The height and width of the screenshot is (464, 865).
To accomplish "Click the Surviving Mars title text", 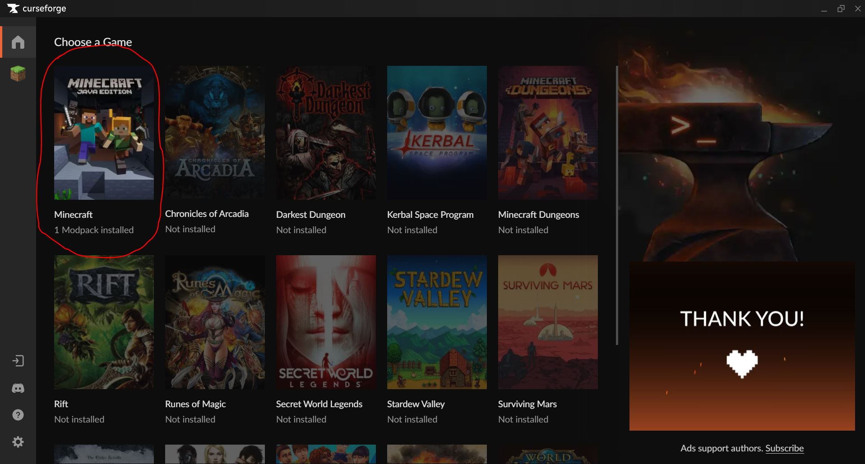I will [x=527, y=404].
